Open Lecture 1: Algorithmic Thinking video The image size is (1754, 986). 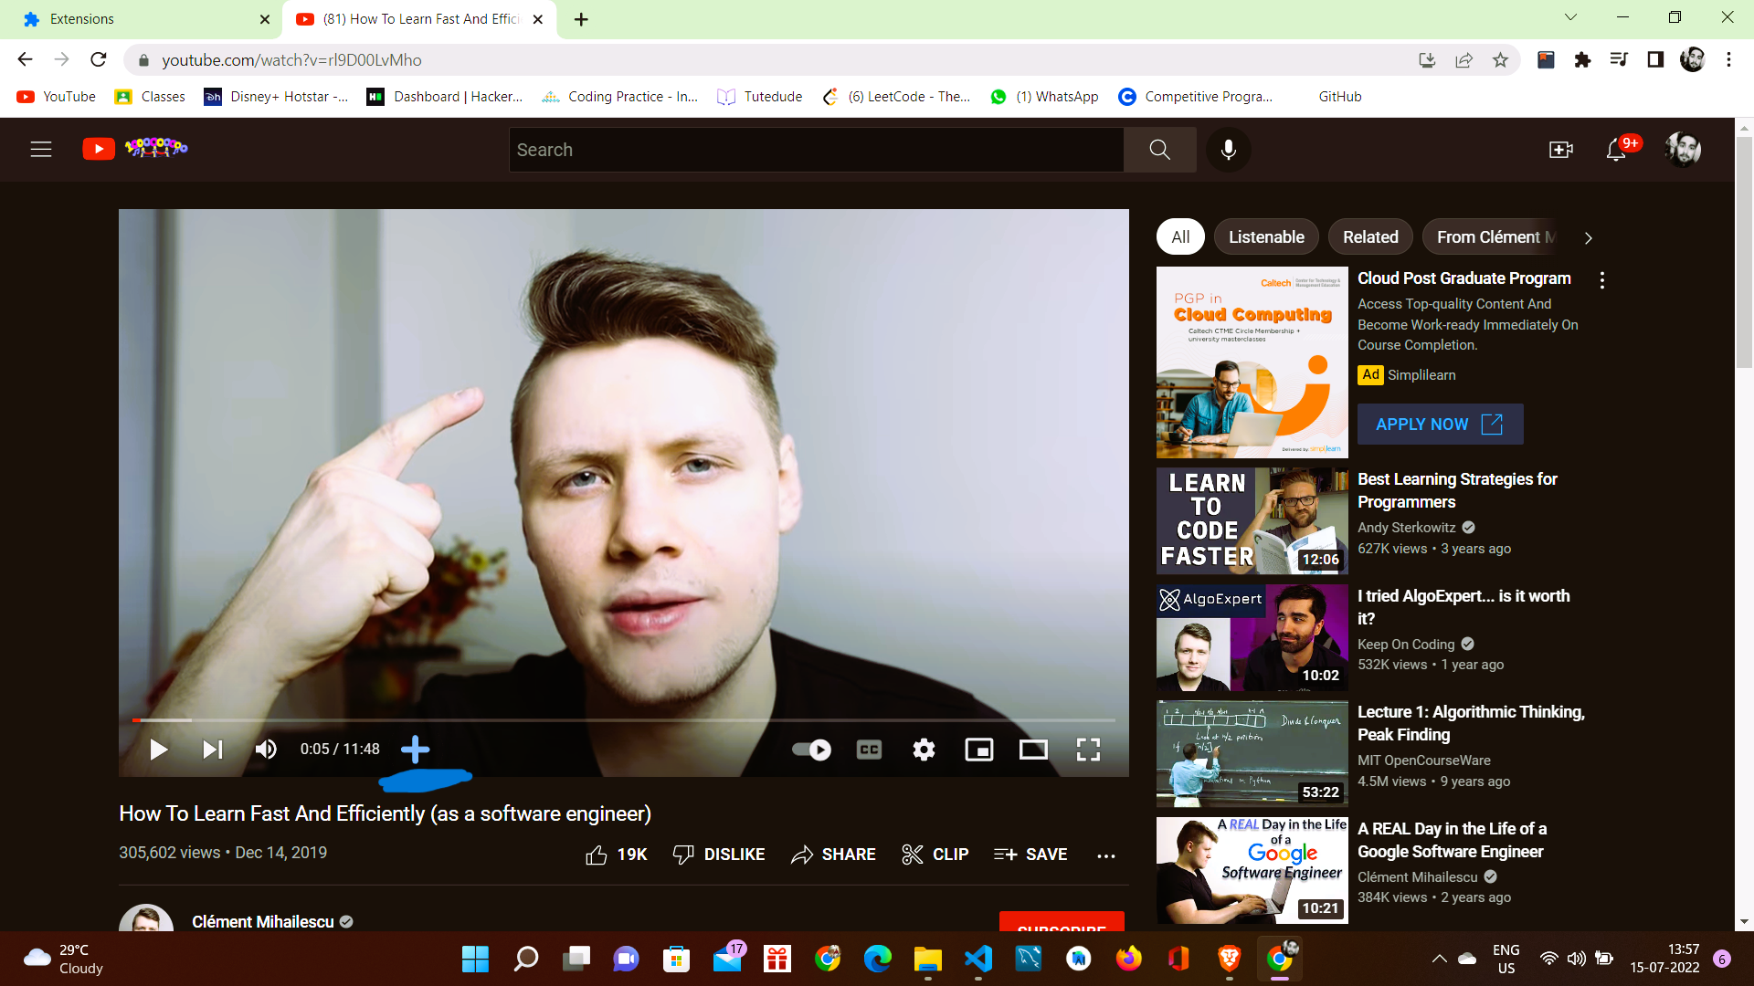1471,723
